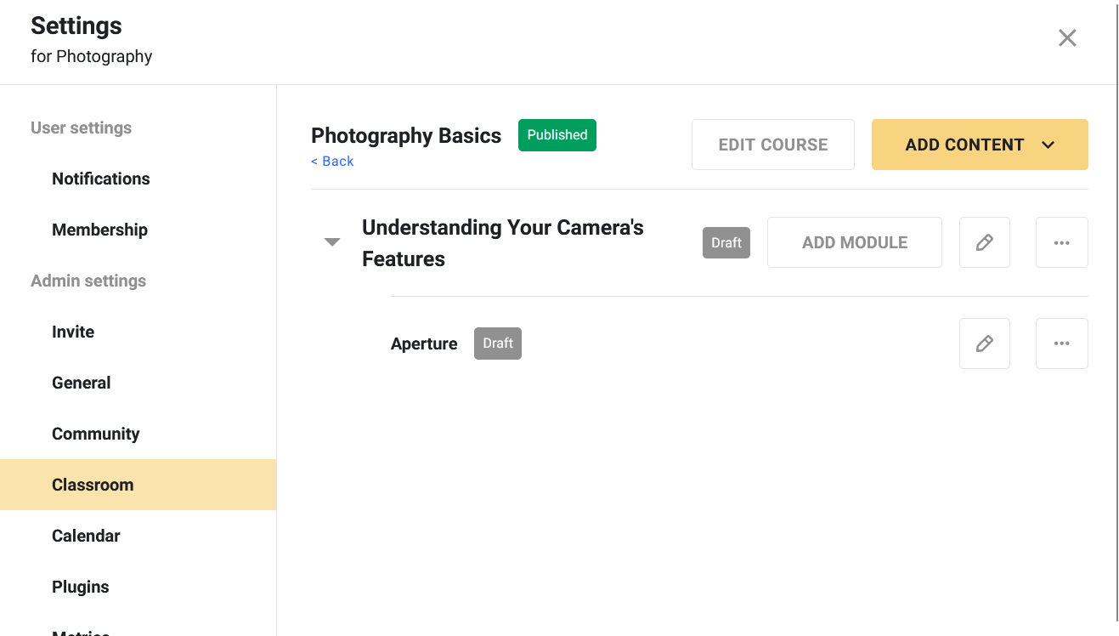Click the green Published status badge

[x=557, y=135]
